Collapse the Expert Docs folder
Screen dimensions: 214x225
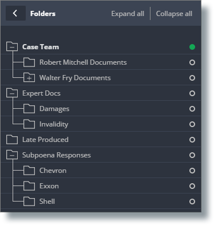click(12, 93)
